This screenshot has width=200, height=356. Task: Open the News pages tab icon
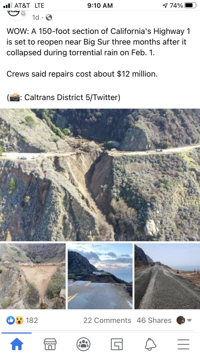(117, 344)
